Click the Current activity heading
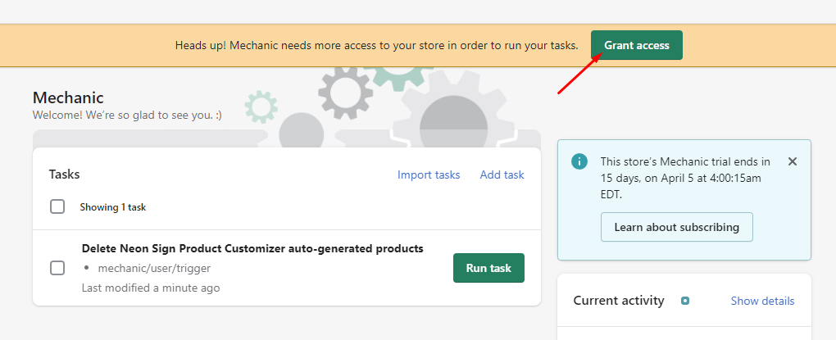Image resolution: width=836 pixels, height=340 pixels. point(619,301)
